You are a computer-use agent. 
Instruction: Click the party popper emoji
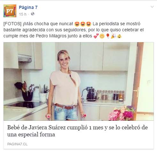point(114,36)
